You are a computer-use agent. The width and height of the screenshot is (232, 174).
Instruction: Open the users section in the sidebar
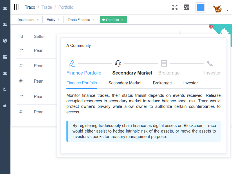pyautogui.click(x=5, y=24)
